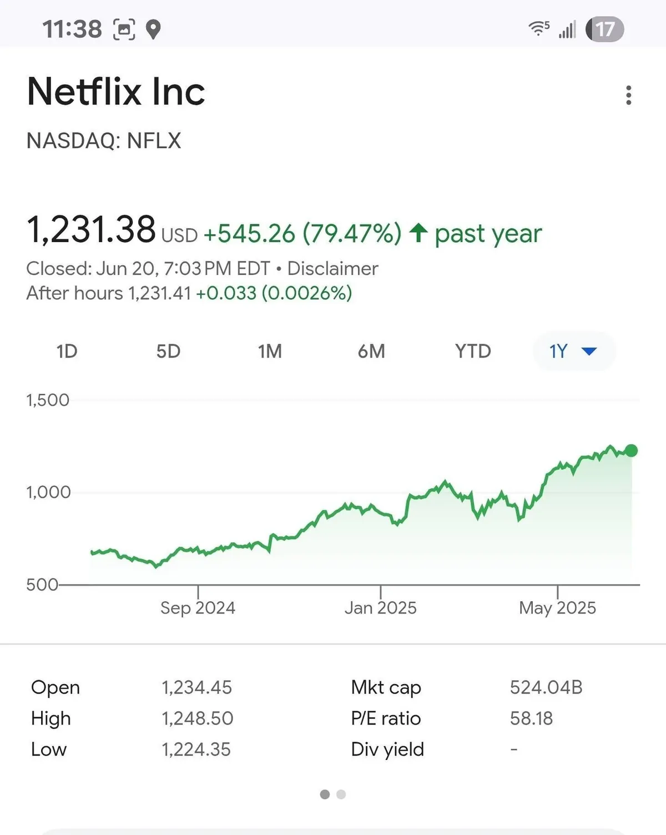Tap the green up arrow icon
The image size is (666, 835).
tap(418, 233)
